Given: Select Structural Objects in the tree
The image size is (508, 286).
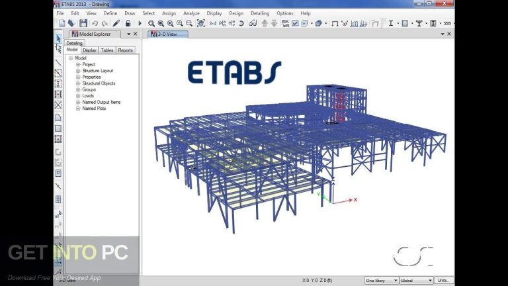Looking at the screenshot, I should pyautogui.click(x=99, y=83).
